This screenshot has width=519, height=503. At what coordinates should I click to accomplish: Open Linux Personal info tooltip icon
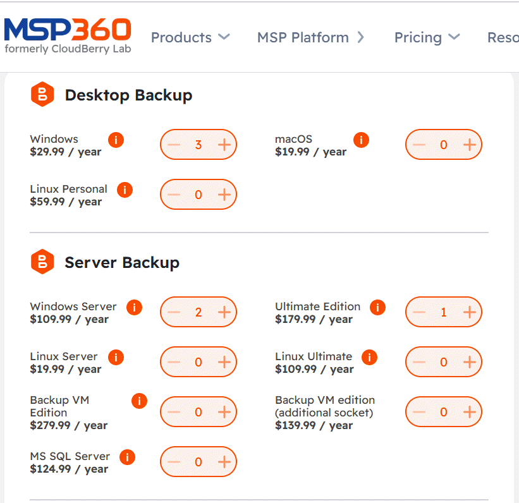pos(125,190)
